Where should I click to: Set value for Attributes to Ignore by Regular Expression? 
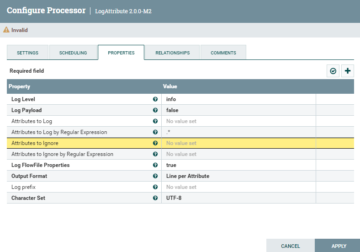point(238,154)
